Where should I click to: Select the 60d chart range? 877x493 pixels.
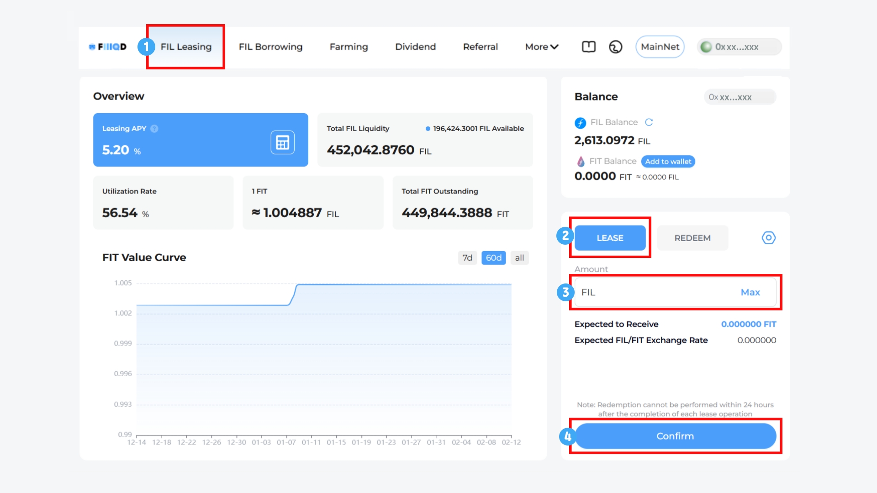[493, 258]
